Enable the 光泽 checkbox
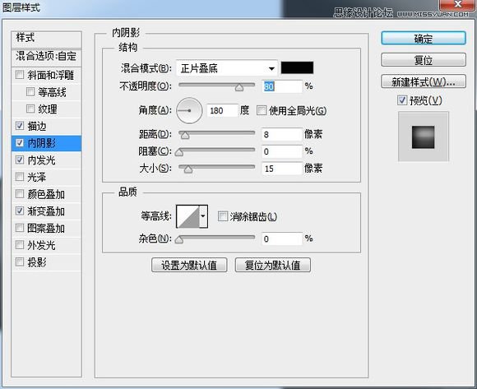The image size is (477, 389). coord(20,177)
